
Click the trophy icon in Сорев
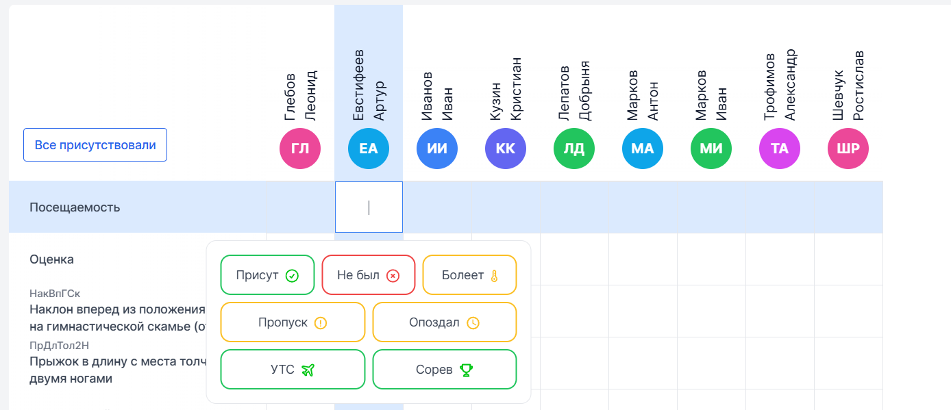466,370
